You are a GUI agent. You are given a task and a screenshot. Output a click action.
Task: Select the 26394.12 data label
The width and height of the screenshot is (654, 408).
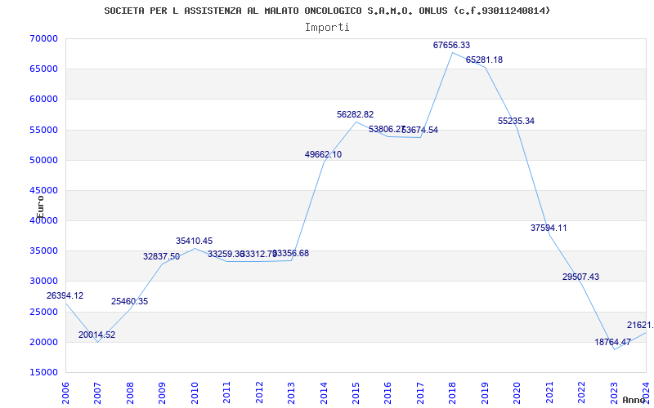click(x=65, y=295)
